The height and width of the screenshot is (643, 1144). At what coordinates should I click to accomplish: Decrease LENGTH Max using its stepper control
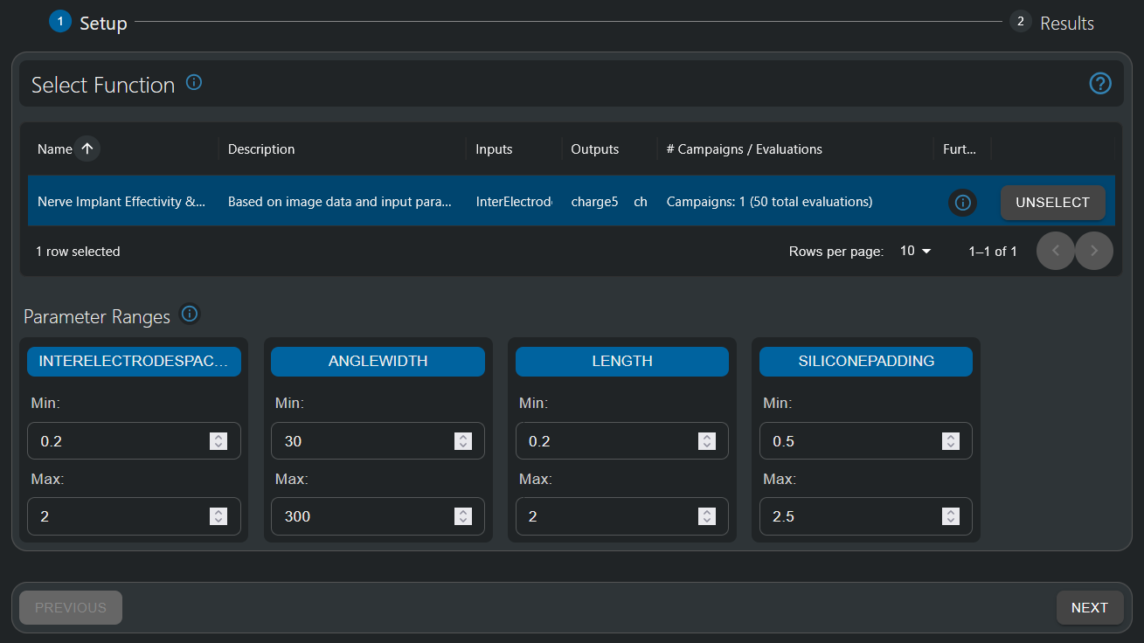[x=707, y=521]
